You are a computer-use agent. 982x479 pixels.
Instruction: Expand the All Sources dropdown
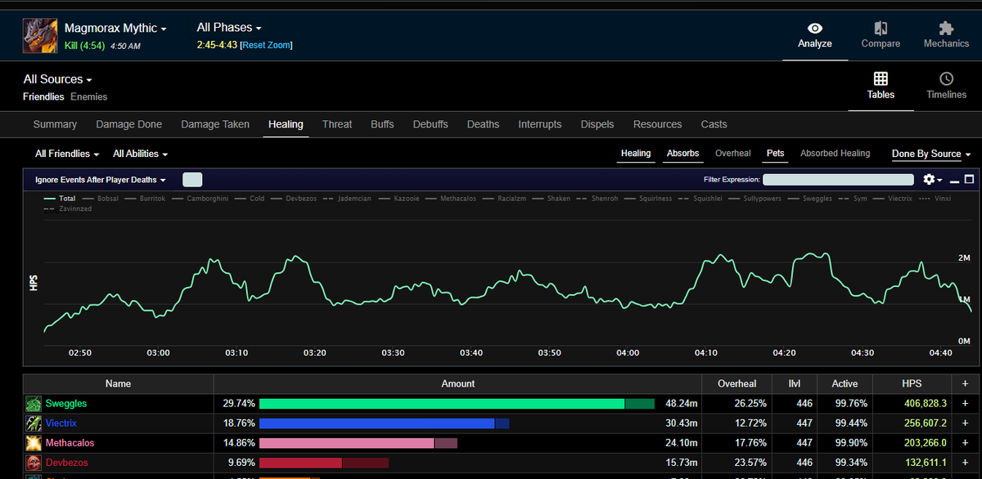pos(57,79)
